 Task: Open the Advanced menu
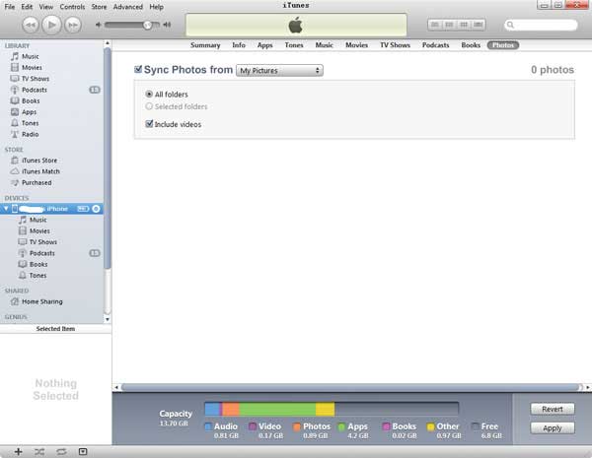tap(127, 7)
